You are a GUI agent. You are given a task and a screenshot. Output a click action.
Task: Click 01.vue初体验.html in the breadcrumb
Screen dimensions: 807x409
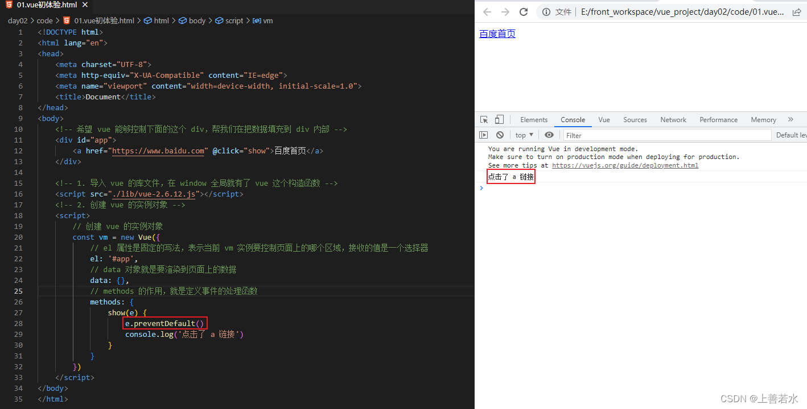104,20
